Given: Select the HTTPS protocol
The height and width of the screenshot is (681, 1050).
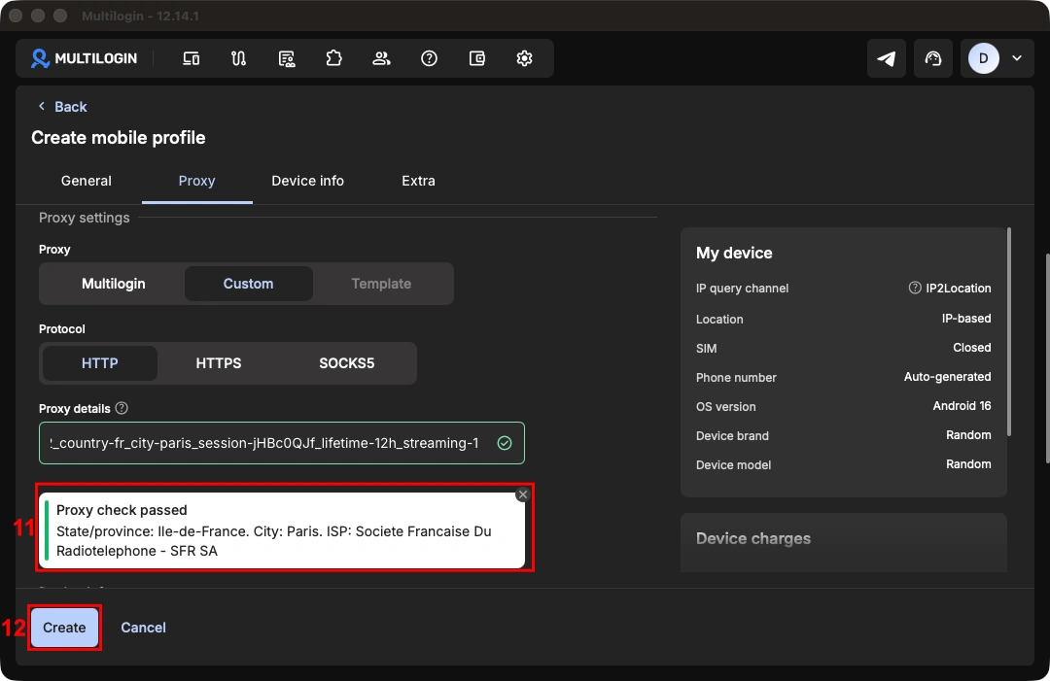Looking at the screenshot, I should pyautogui.click(x=219, y=363).
